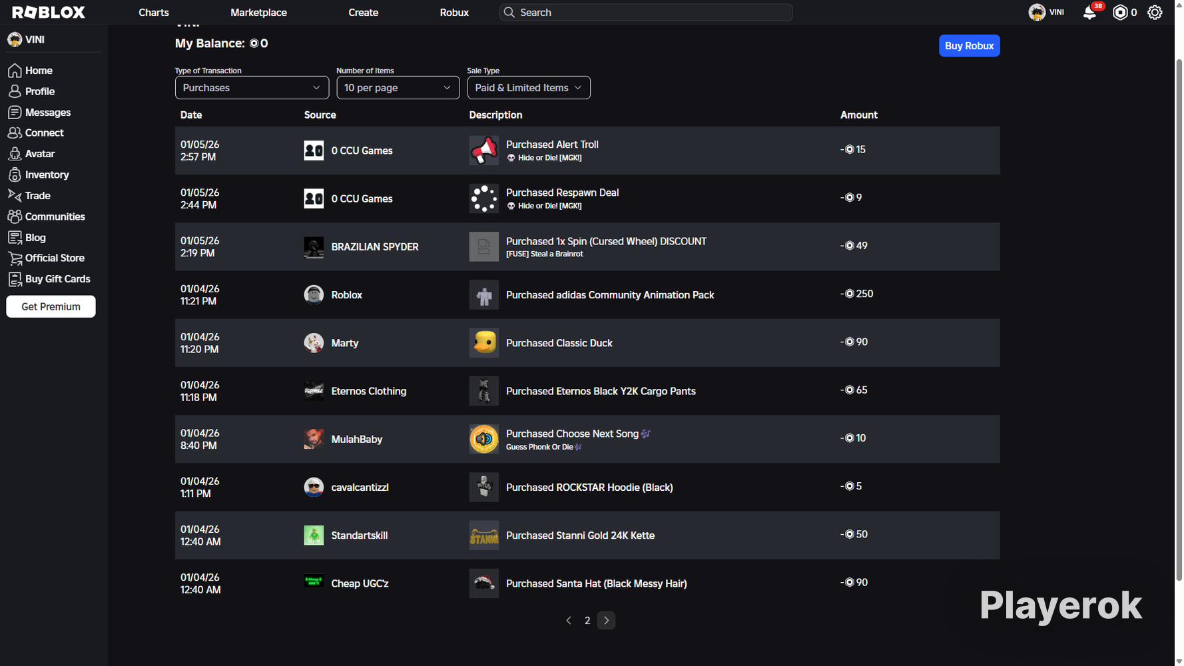
Task: Click the Buy Gift Cards icon
Action: tap(15, 279)
